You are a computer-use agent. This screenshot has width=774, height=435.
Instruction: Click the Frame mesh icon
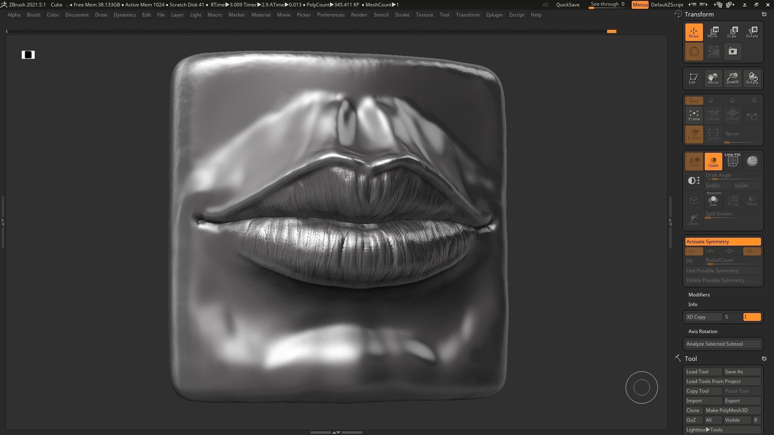(694, 115)
